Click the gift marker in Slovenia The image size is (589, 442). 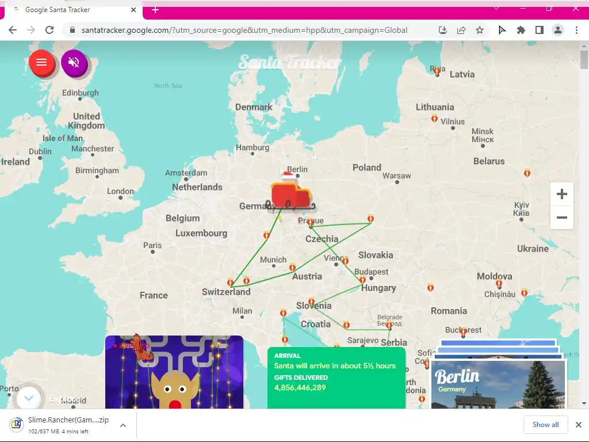click(x=311, y=302)
